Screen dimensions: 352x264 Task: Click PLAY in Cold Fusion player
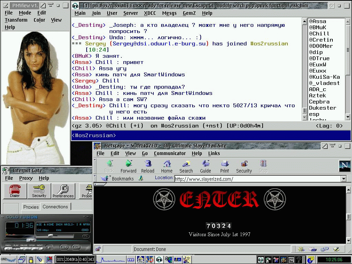16,249
